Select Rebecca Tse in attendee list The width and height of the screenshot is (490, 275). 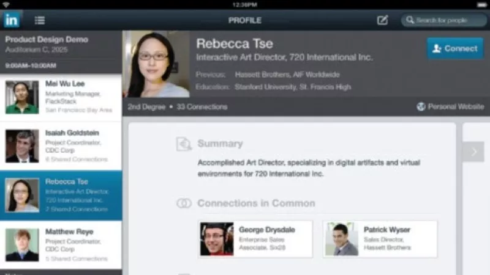tap(61, 196)
